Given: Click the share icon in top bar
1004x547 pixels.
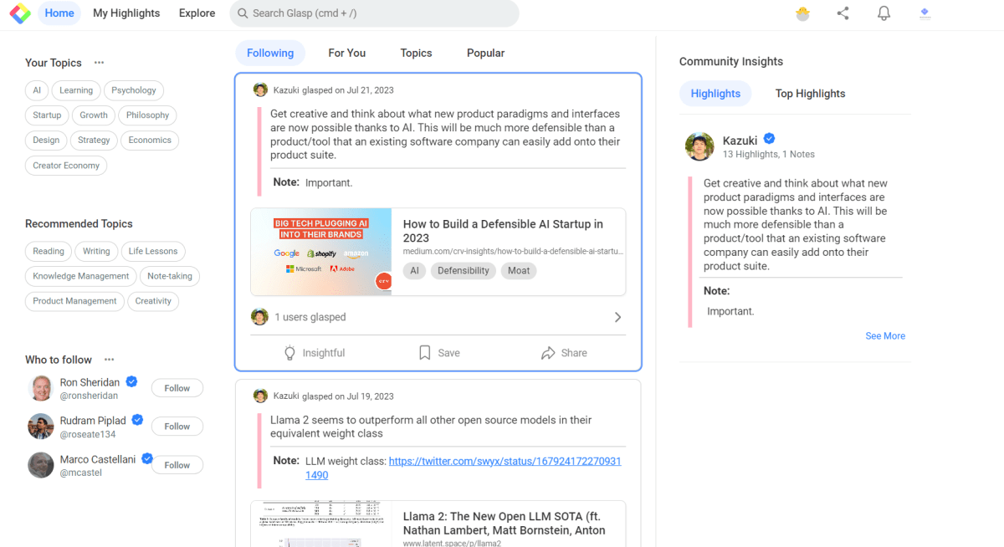Looking at the screenshot, I should [843, 13].
